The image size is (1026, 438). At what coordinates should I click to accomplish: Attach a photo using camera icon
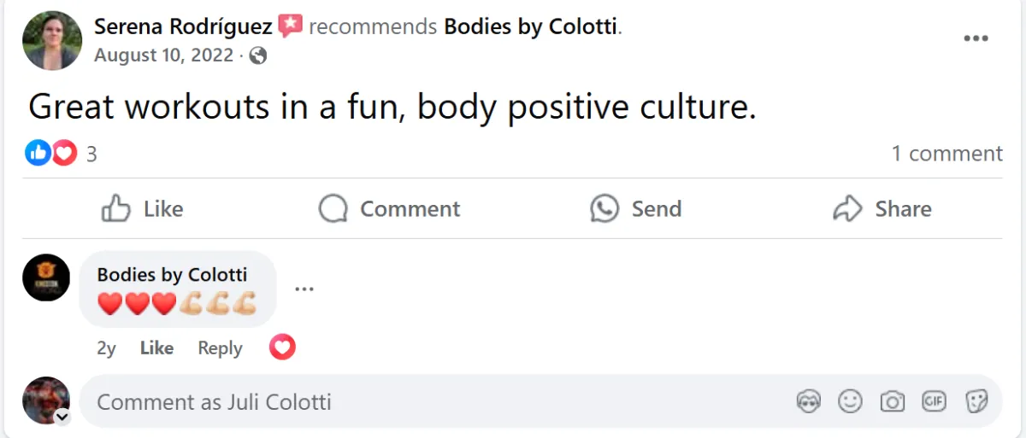892,401
